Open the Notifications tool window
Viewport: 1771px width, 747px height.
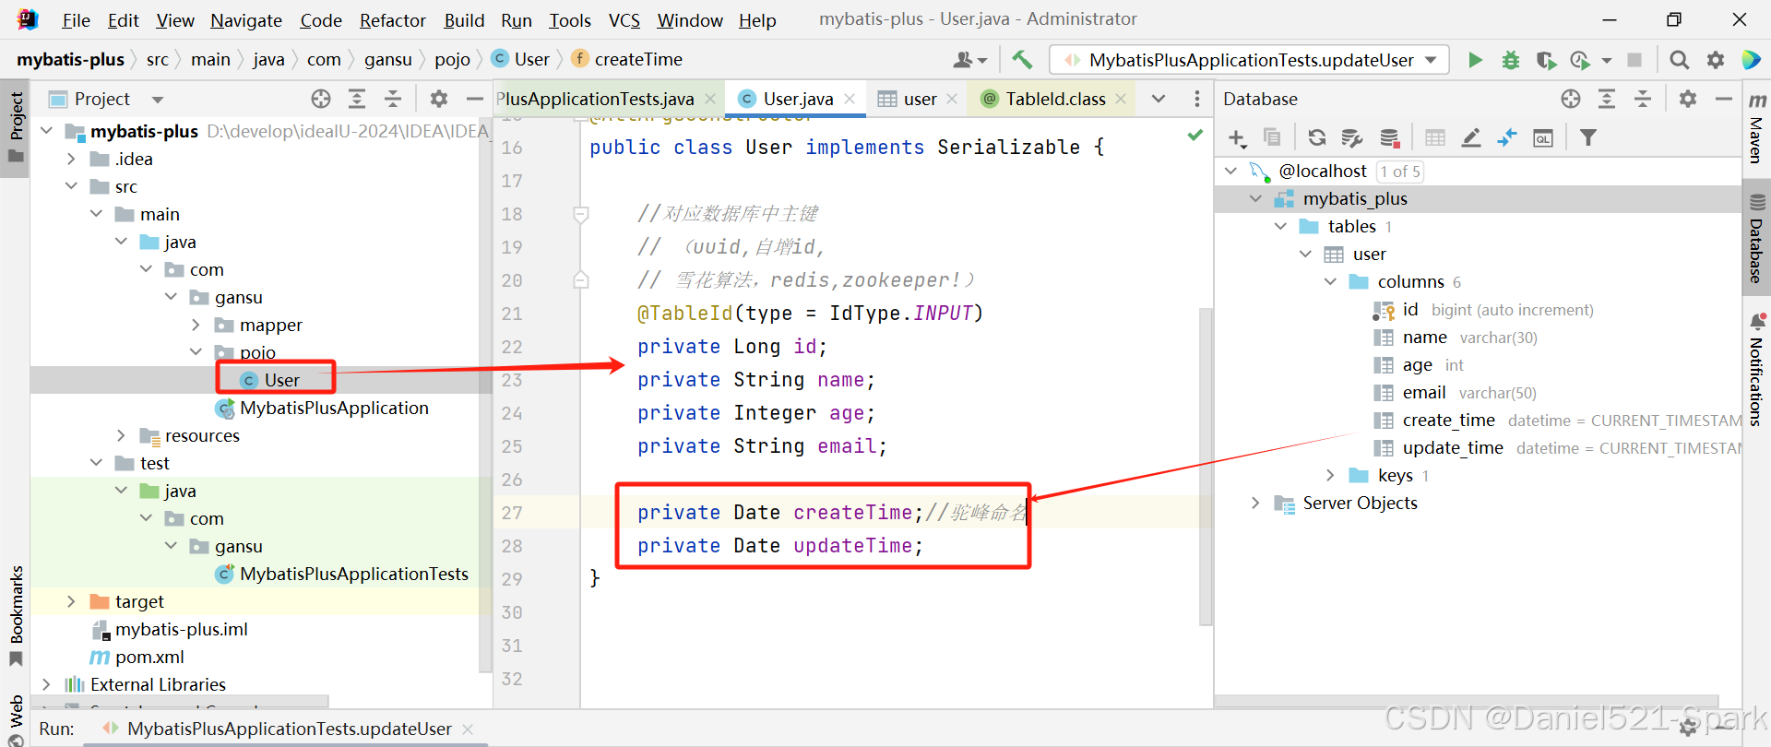point(1757,371)
